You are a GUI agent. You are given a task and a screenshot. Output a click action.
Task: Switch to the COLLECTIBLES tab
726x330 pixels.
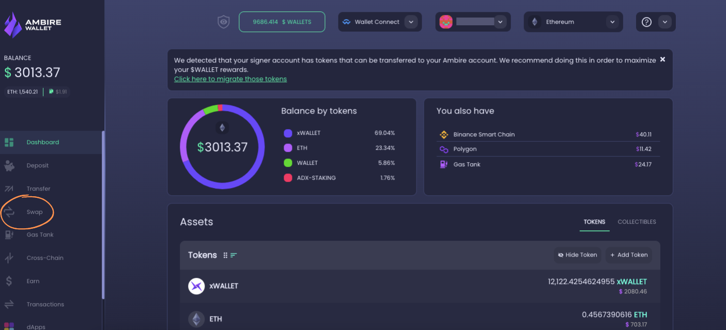point(637,222)
